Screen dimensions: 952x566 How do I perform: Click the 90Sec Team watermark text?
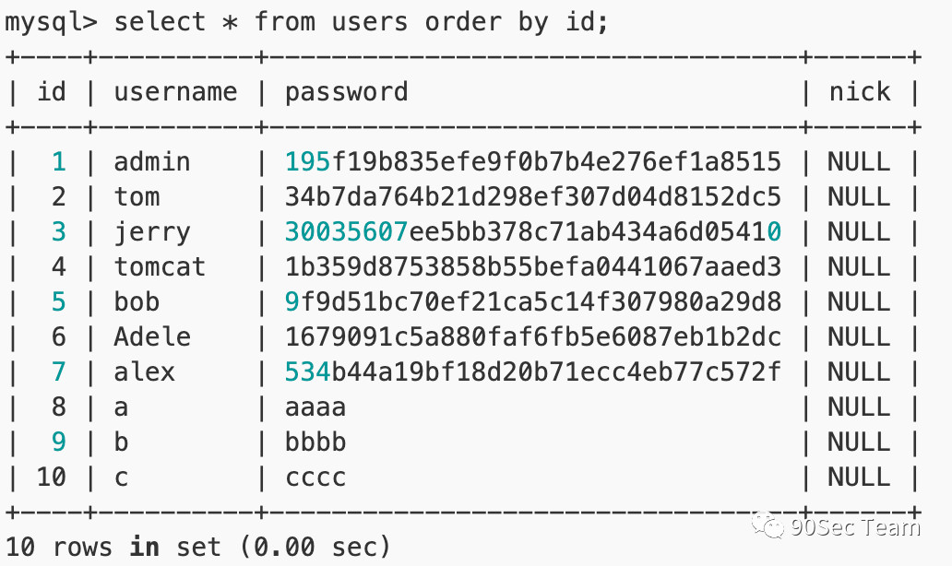coord(855,527)
